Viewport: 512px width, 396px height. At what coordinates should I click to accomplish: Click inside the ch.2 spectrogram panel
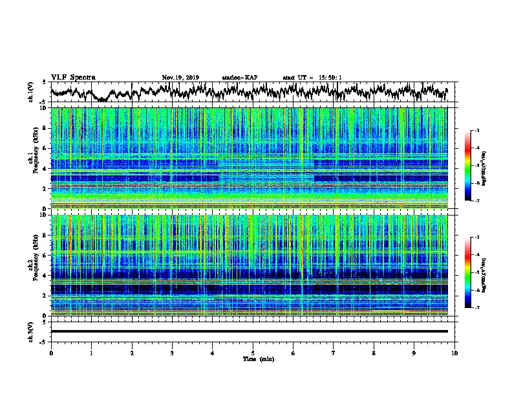(250, 265)
